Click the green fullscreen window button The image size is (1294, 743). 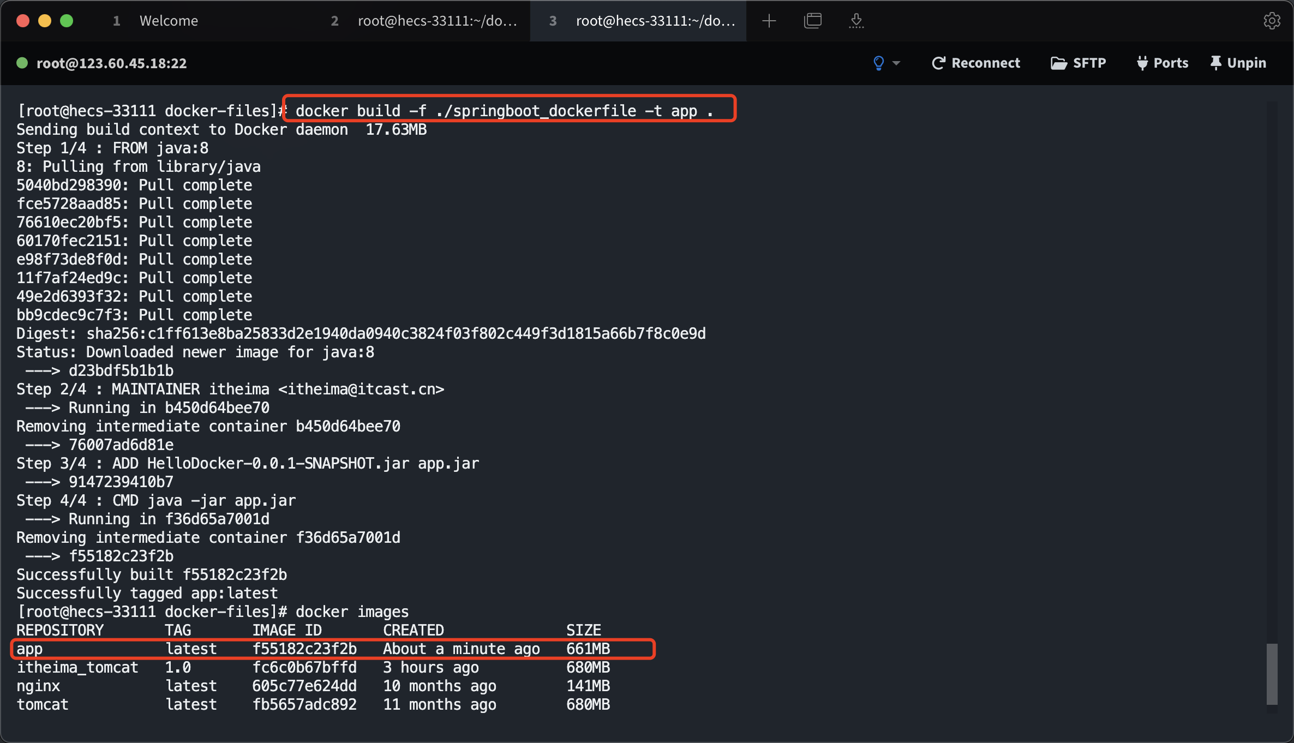pos(67,21)
